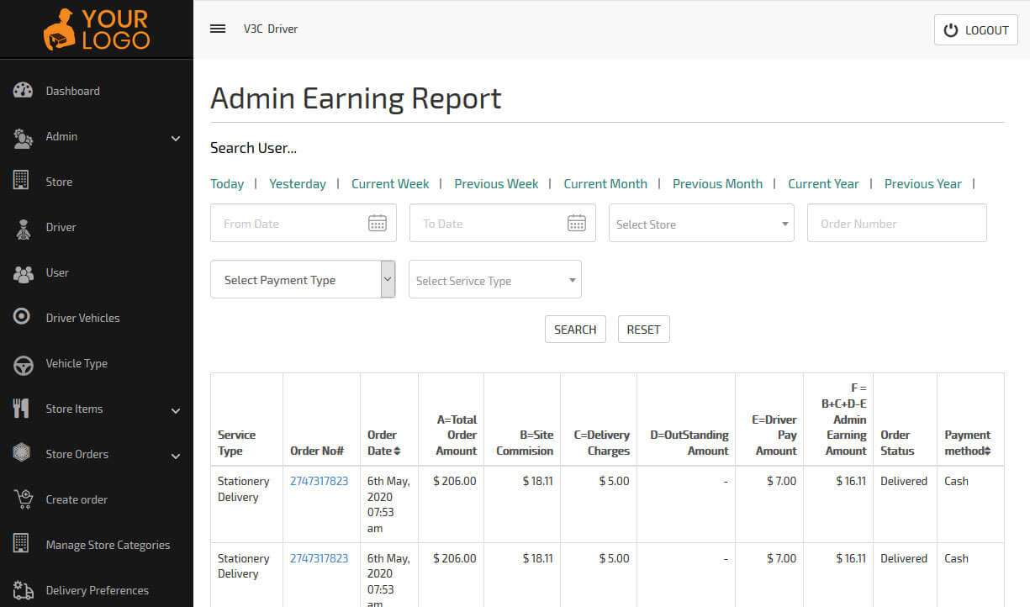Expand the Store Items submenu

[175, 410]
